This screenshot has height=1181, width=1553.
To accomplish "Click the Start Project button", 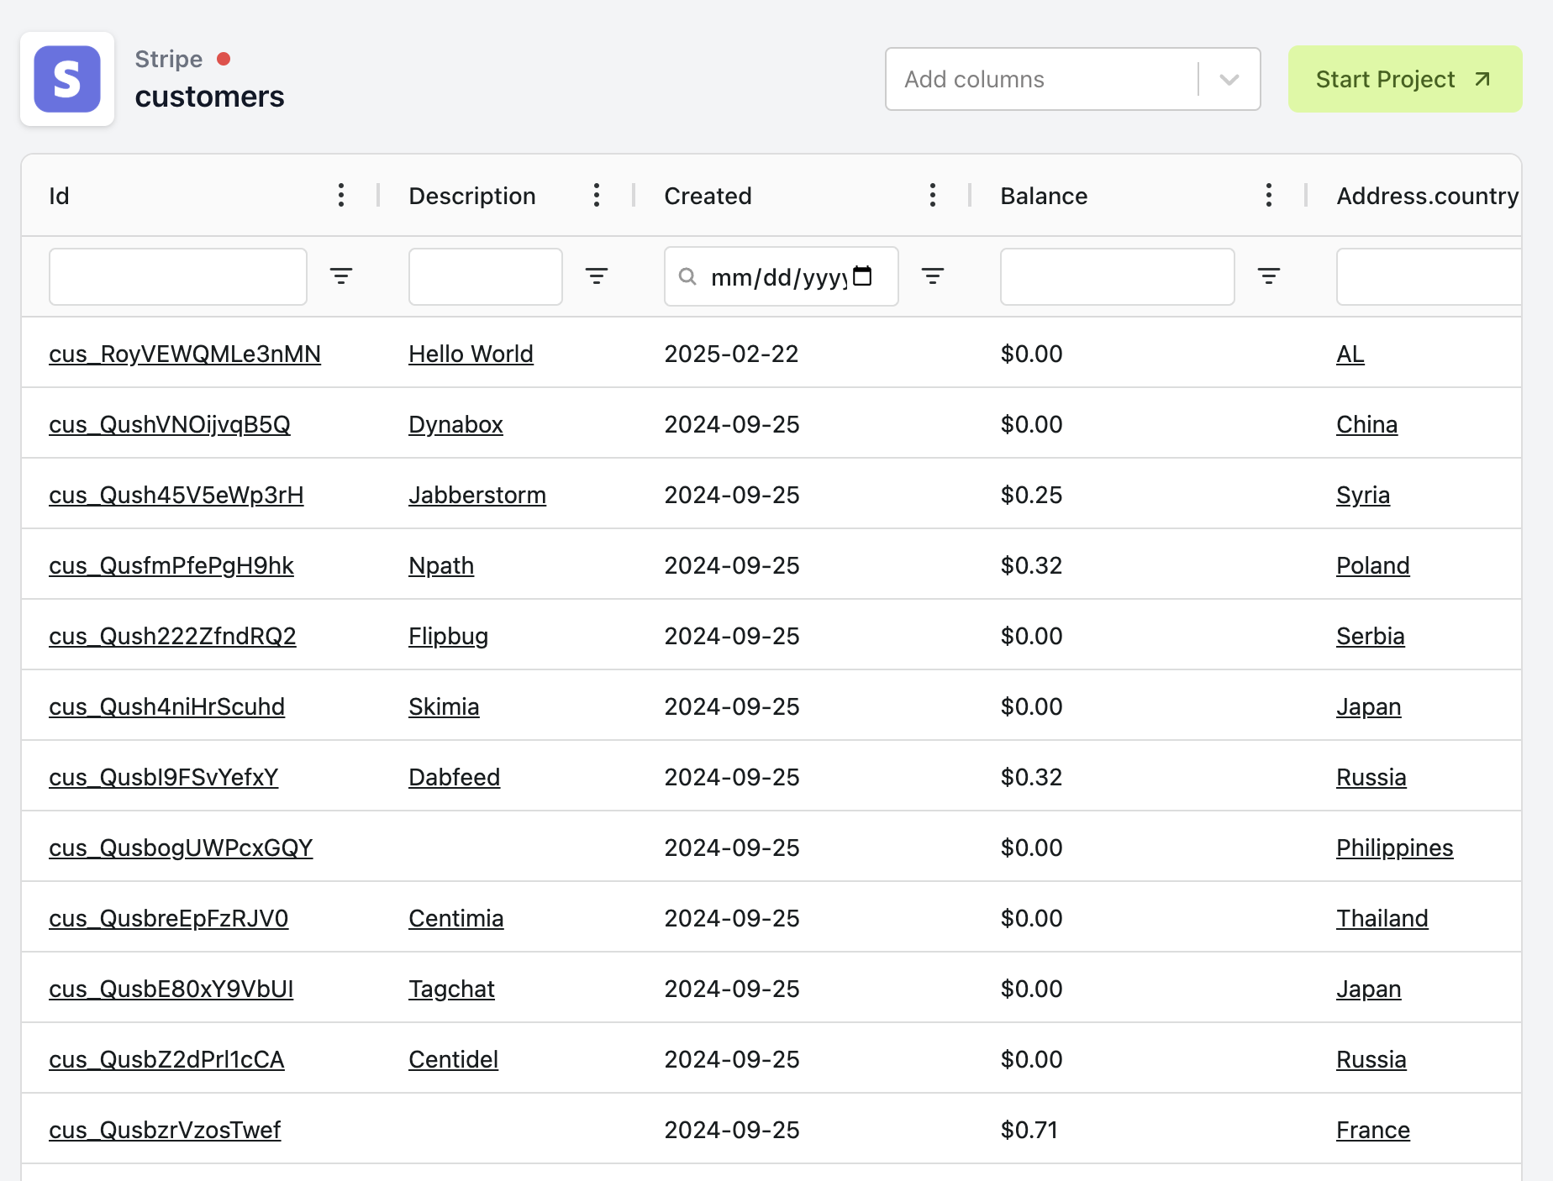I will point(1404,79).
